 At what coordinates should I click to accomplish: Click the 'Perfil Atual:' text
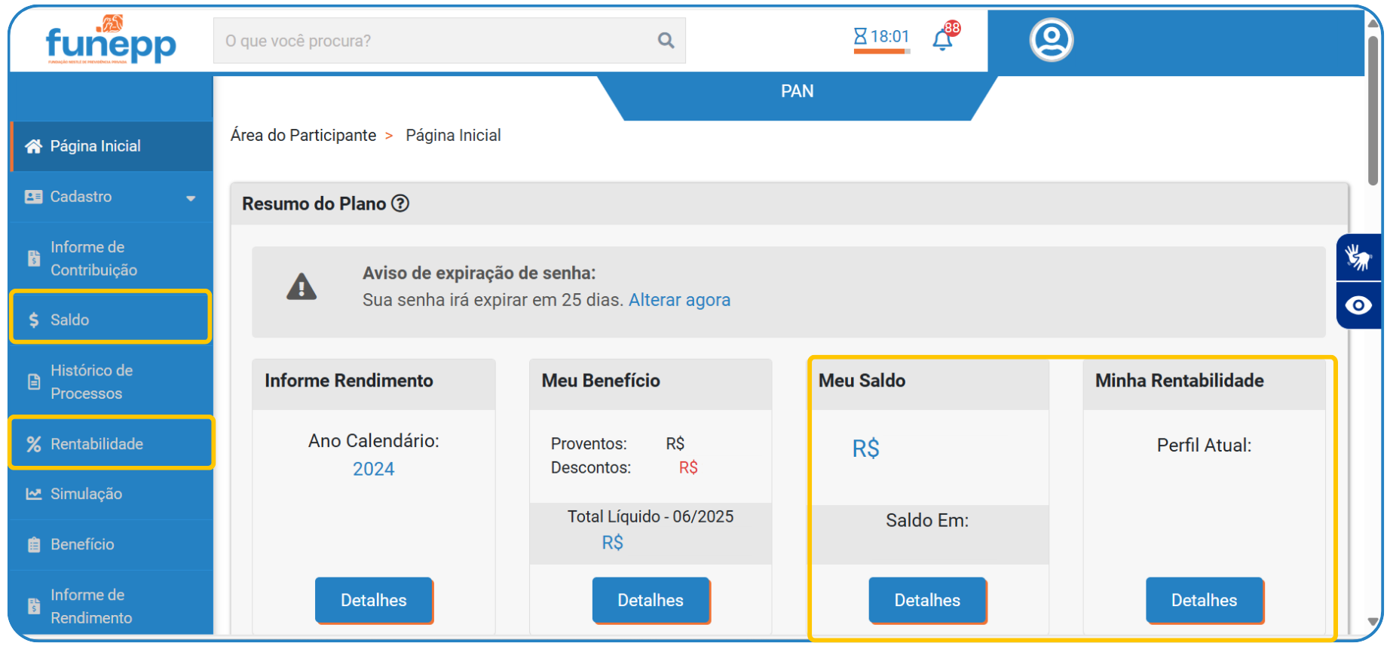click(x=1204, y=445)
